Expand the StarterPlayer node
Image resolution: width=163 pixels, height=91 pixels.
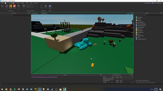point(135,32)
